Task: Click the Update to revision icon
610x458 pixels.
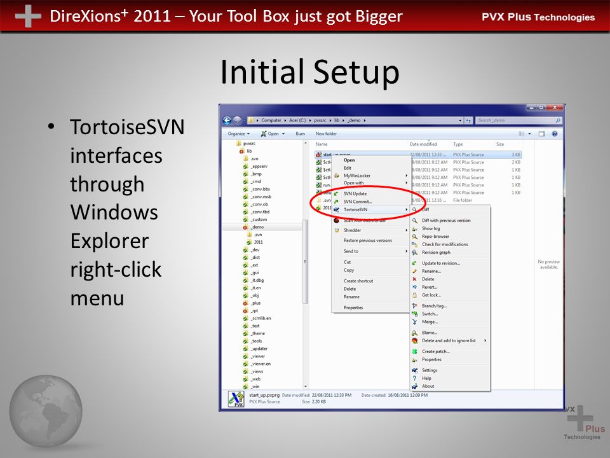Action: [x=415, y=263]
